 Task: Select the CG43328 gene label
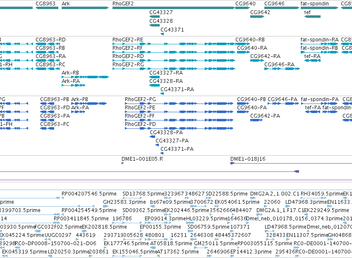point(161,21)
